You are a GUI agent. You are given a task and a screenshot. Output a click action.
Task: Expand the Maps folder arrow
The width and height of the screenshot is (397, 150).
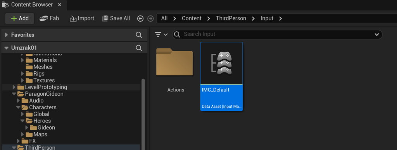coord(22,134)
